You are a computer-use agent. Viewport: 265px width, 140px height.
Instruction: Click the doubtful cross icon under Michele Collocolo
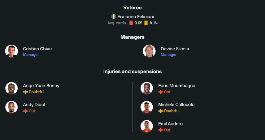(x=161, y=111)
